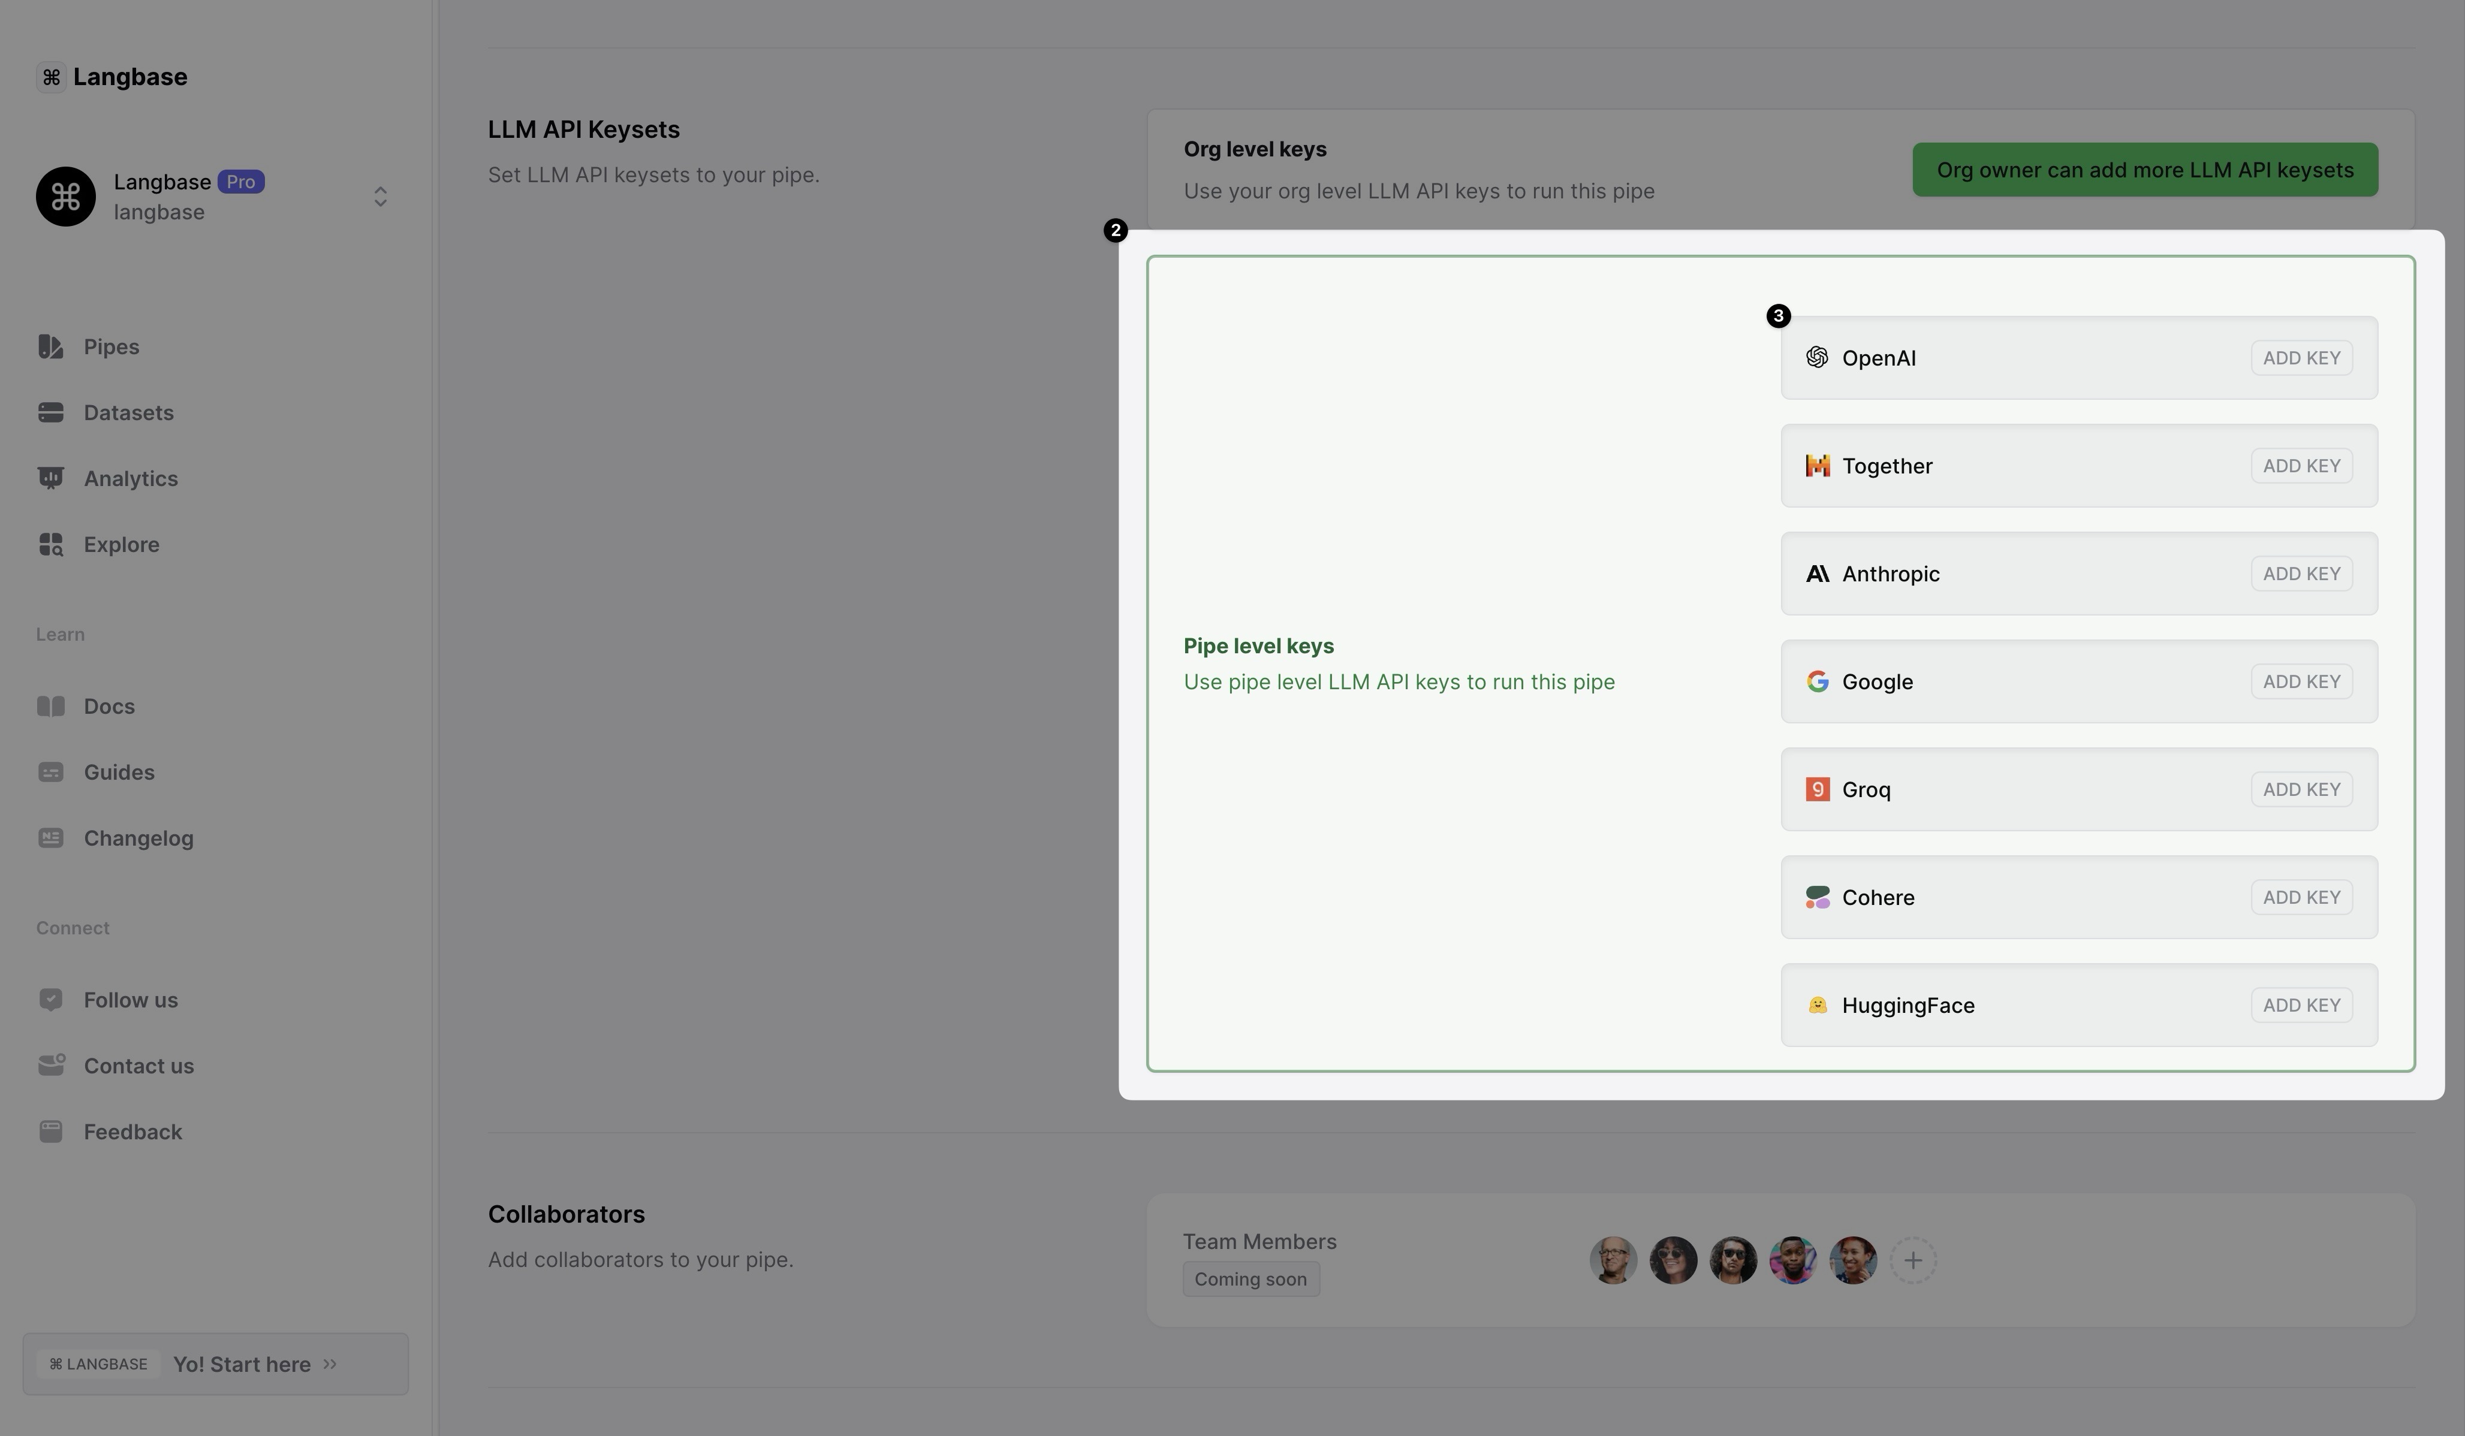The height and width of the screenshot is (1436, 2465).
Task: Go to Contact us in sidebar
Action: tap(138, 1066)
